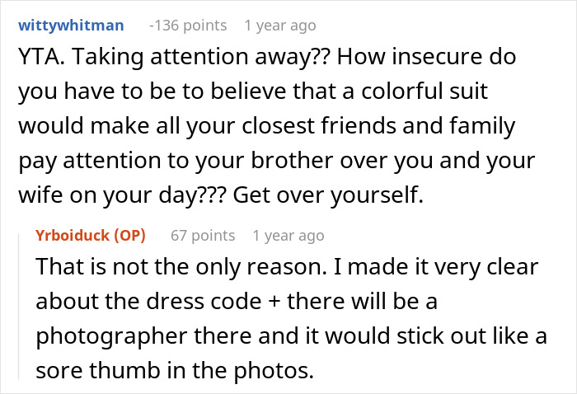Click the '(OP)' tag beside Yrboiduck
This screenshot has height=394, width=577.
pyautogui.click(x=127, y=236)
